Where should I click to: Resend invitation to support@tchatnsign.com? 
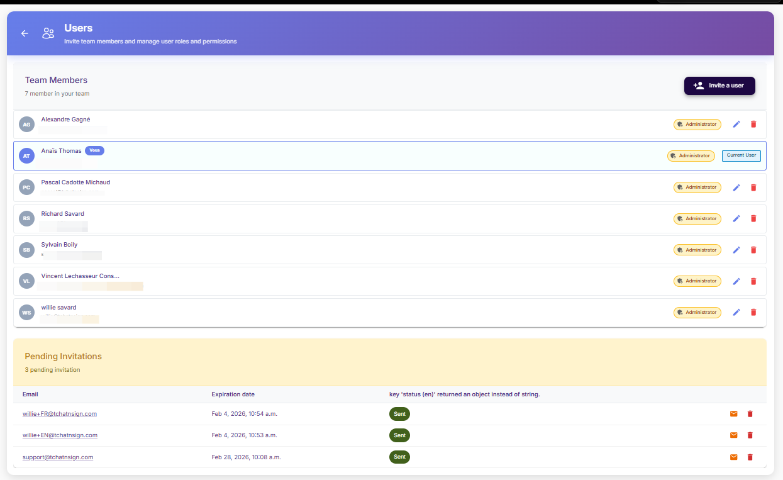pos(733,457)
